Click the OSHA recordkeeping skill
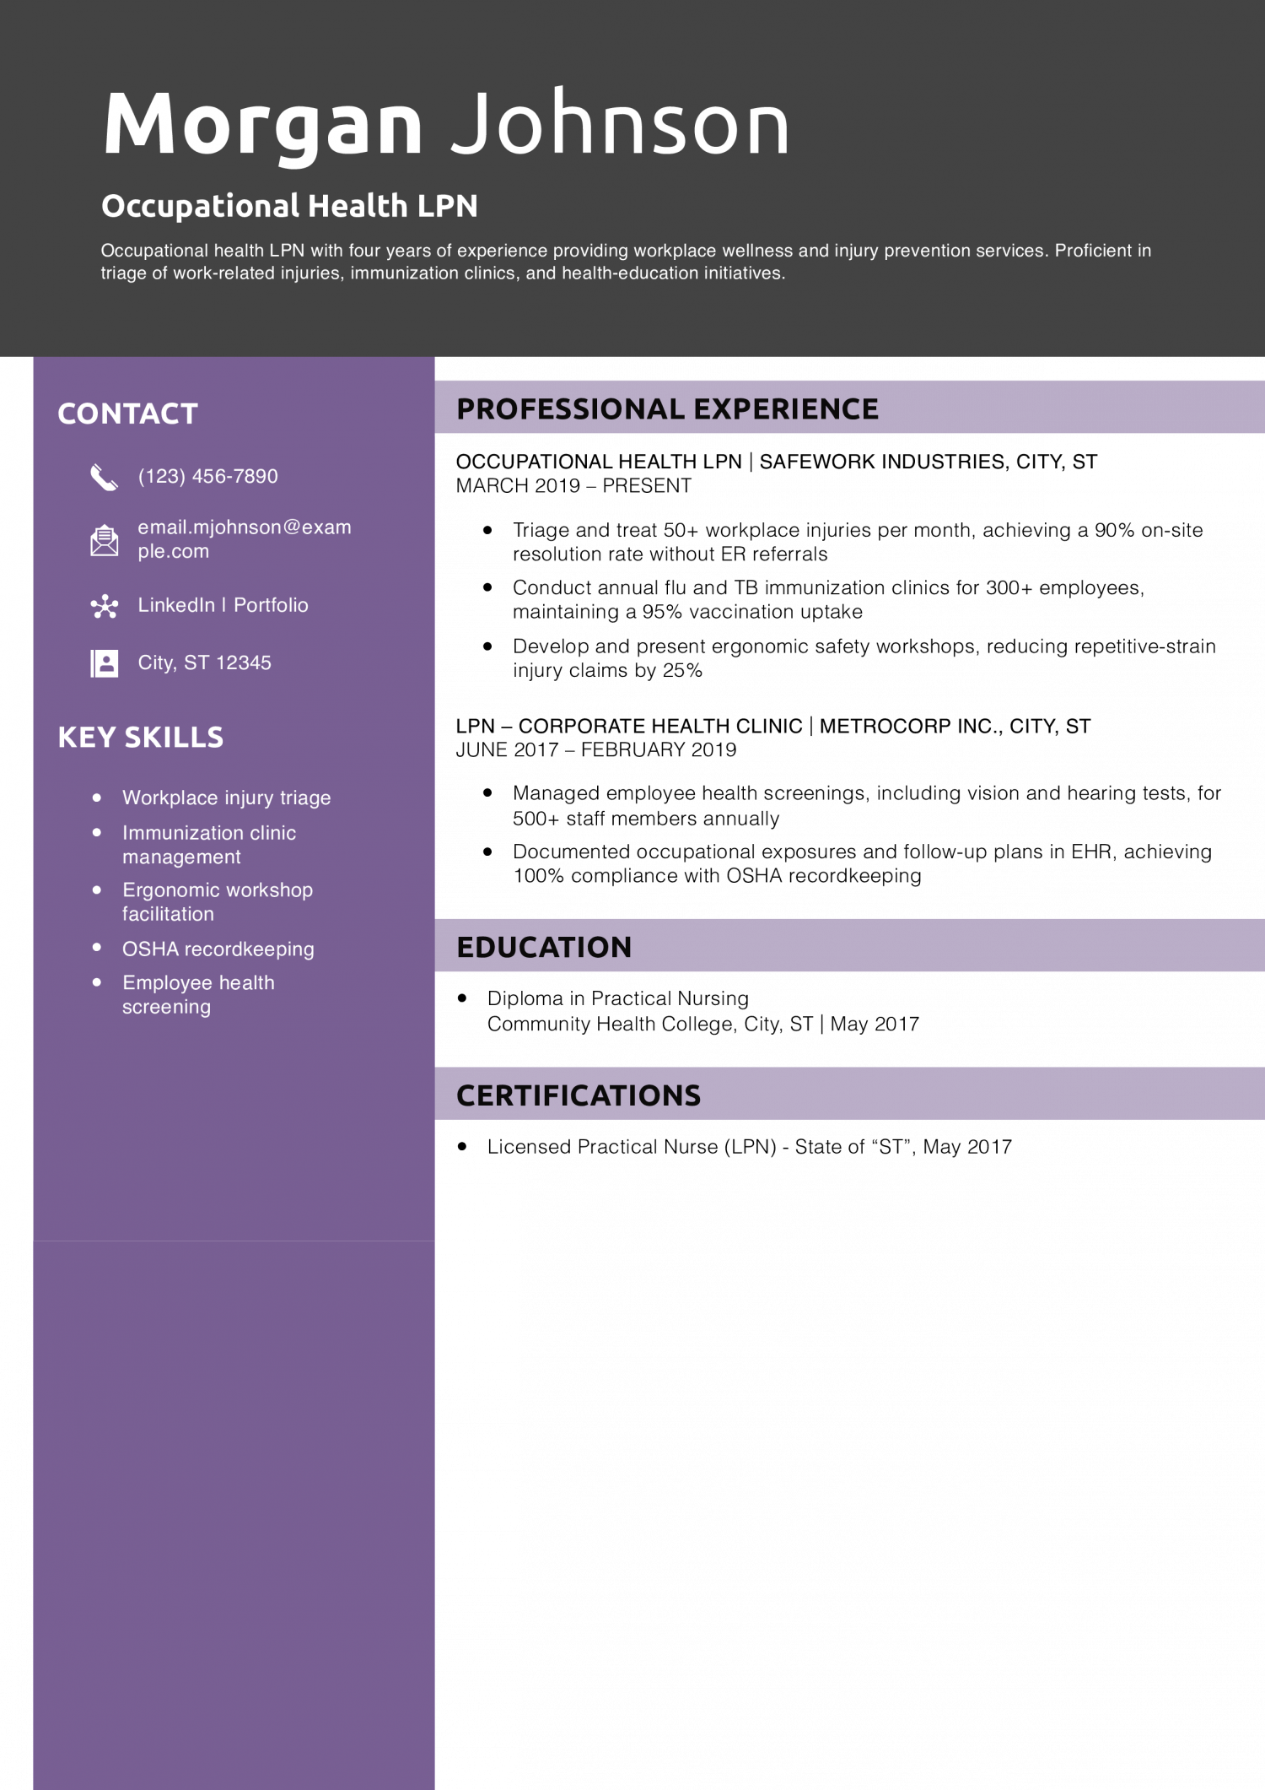This screenshot has height=1790, width=1265. coord(218,949)
